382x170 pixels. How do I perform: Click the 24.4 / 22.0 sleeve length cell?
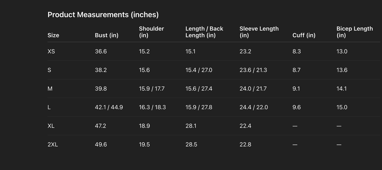coord(254,107)
